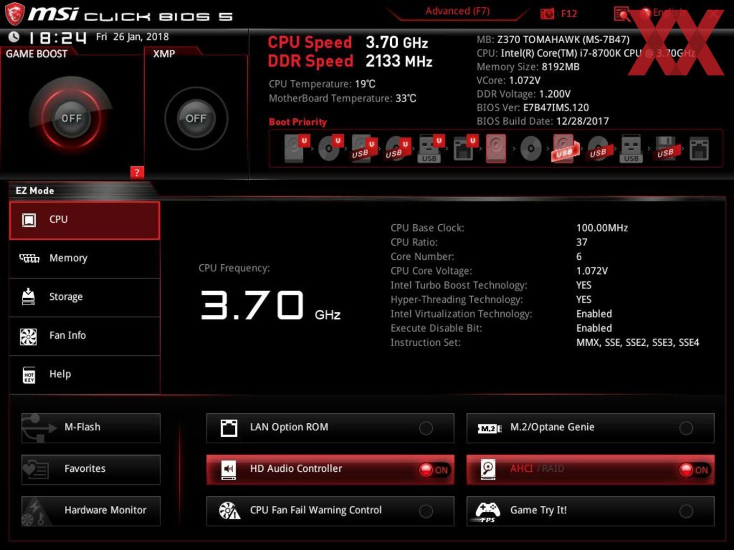Screen dimensions: 734x550
Task: Open the Favorites menu
Action: click(x=91, y=470)
